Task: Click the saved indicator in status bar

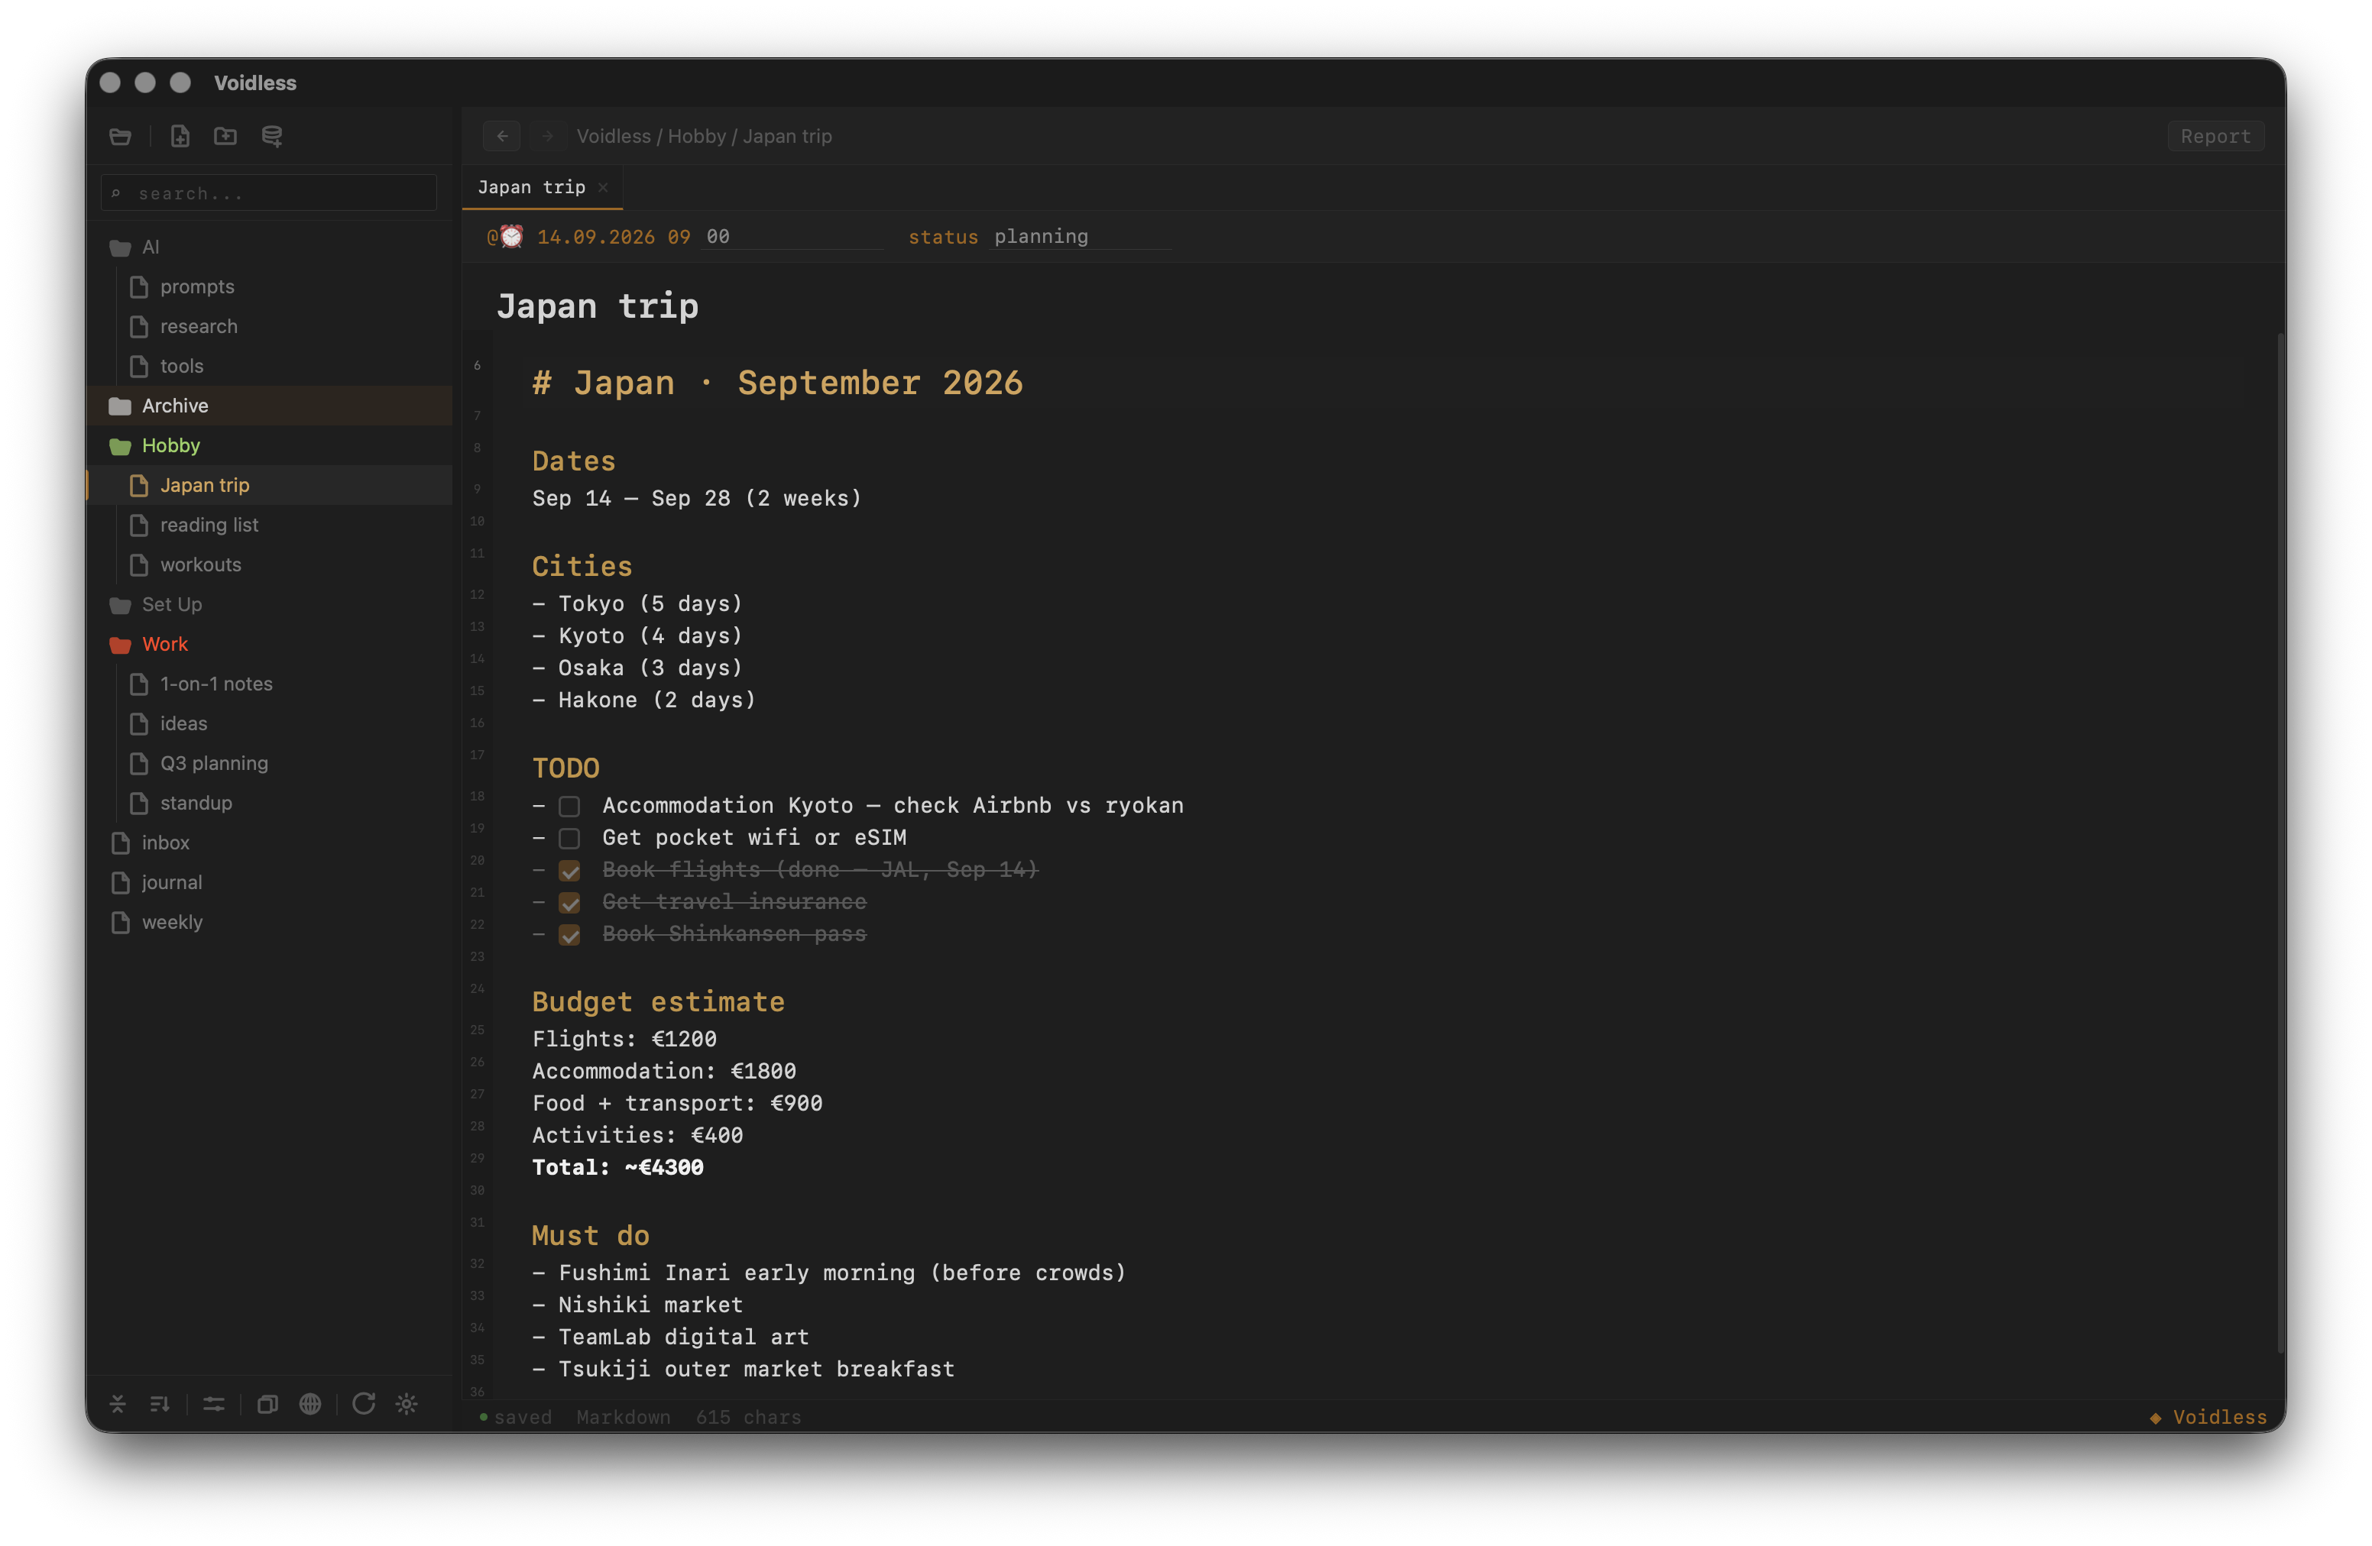Action: point(515,1416)
